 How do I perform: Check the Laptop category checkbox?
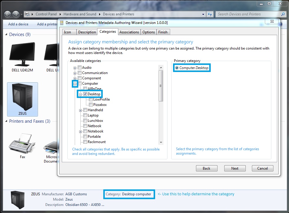[x=85, y=115]
